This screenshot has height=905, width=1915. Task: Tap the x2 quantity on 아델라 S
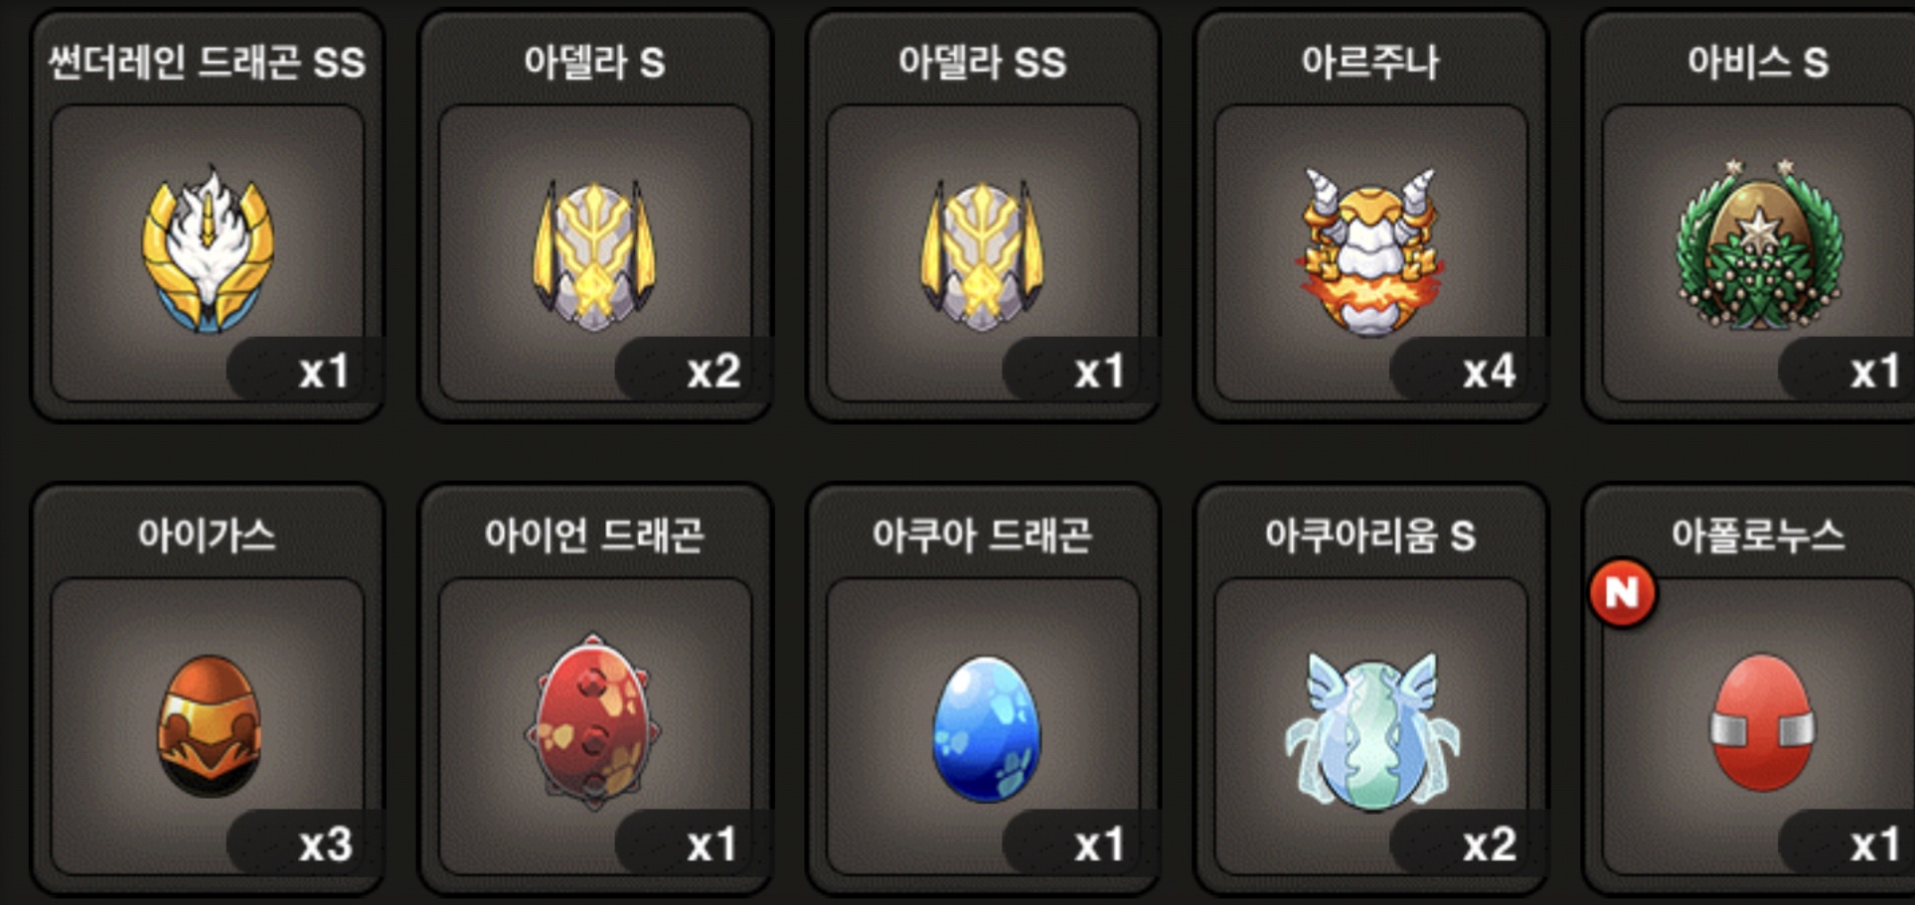pos(714,373)
